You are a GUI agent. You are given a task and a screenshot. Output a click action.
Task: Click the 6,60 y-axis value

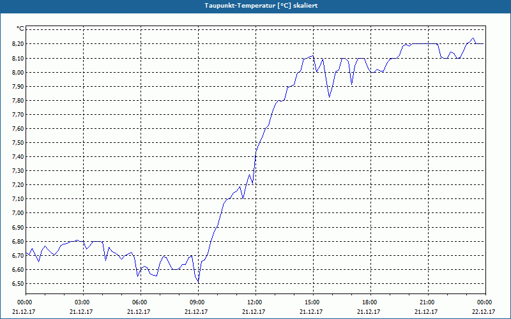18,269
